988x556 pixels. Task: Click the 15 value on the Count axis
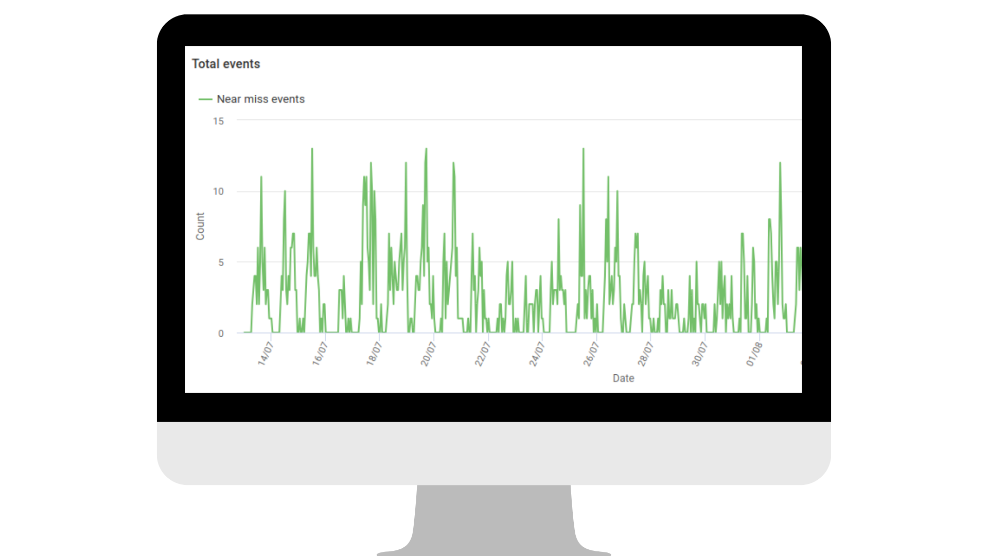coord(219,121)
